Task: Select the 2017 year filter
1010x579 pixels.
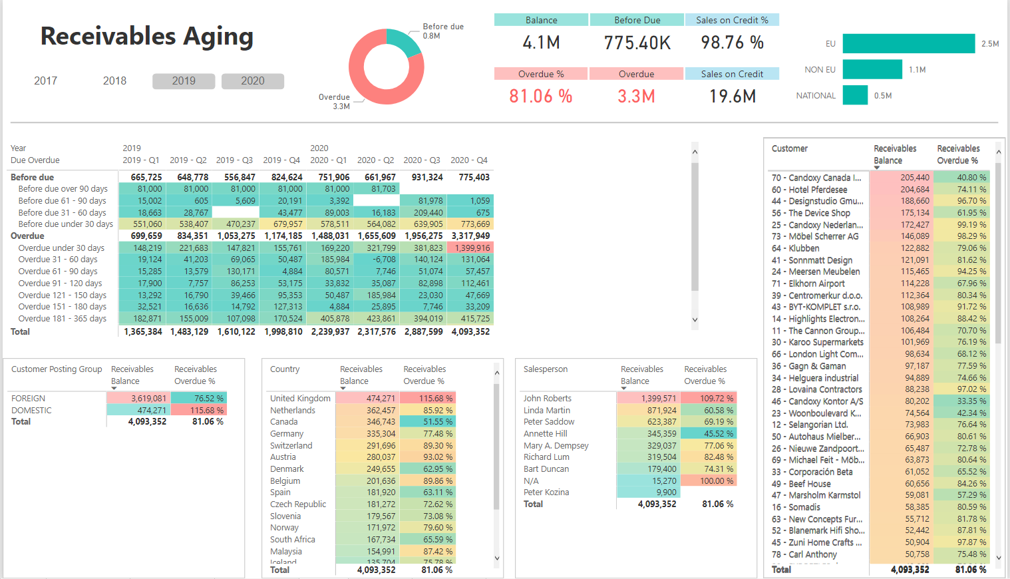Action: pos(45,81)
